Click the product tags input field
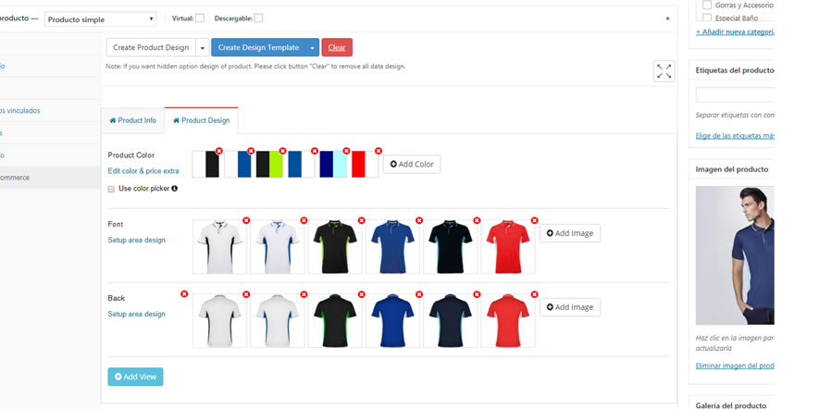Screen dimensions: 819x410 click(x=735, y=94)
